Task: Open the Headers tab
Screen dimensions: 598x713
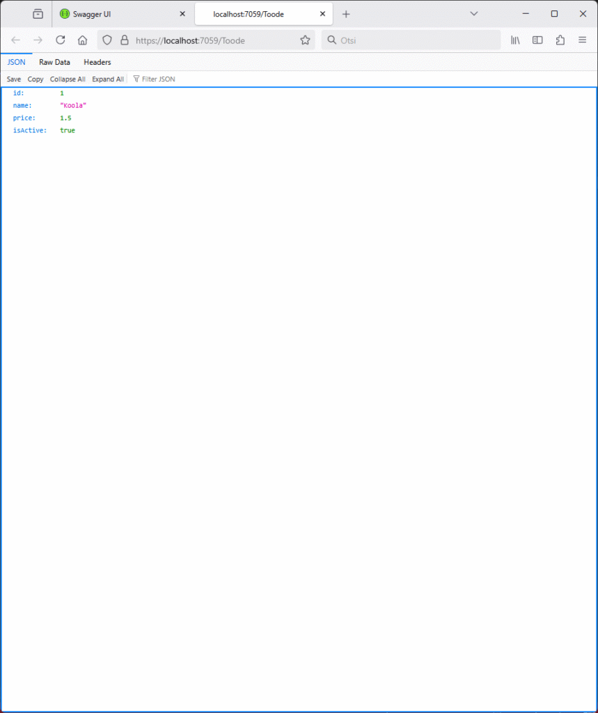Action: (x=97, y=62)
